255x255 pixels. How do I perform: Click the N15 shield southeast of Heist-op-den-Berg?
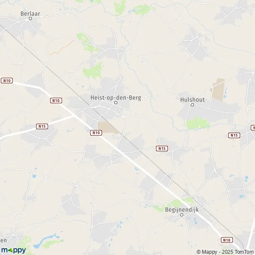coord(162,148)
